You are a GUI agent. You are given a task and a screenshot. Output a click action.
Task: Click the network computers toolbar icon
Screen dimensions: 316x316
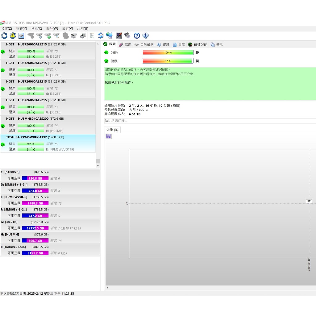pyautogui.click(x=109, y=36)
